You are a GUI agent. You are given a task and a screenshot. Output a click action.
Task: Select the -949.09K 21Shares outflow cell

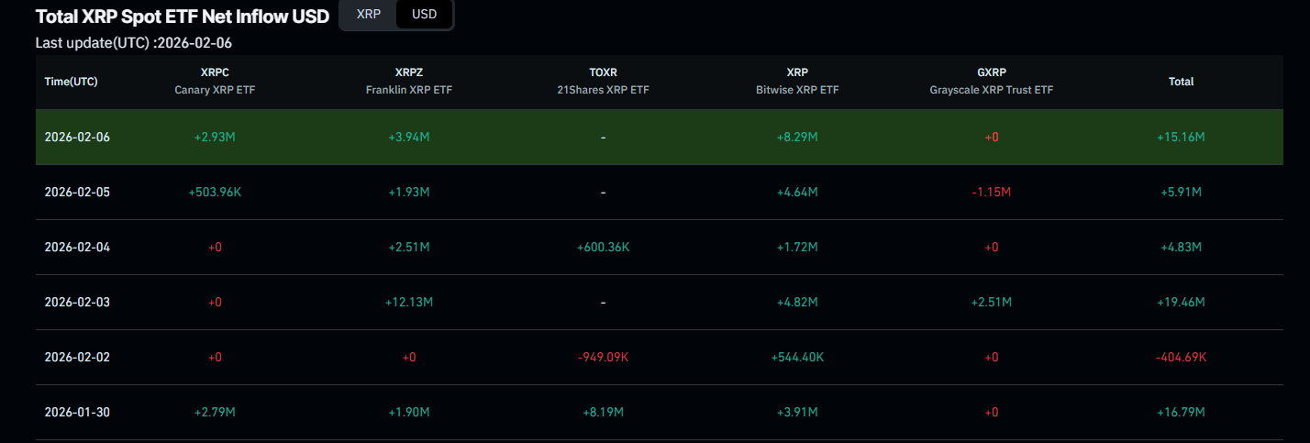point(603,357)
